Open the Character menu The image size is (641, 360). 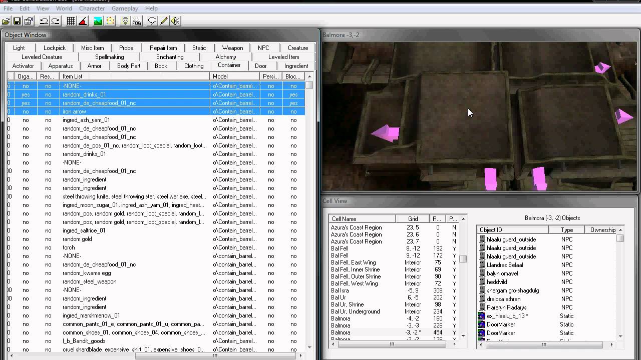tap(92, 8)
